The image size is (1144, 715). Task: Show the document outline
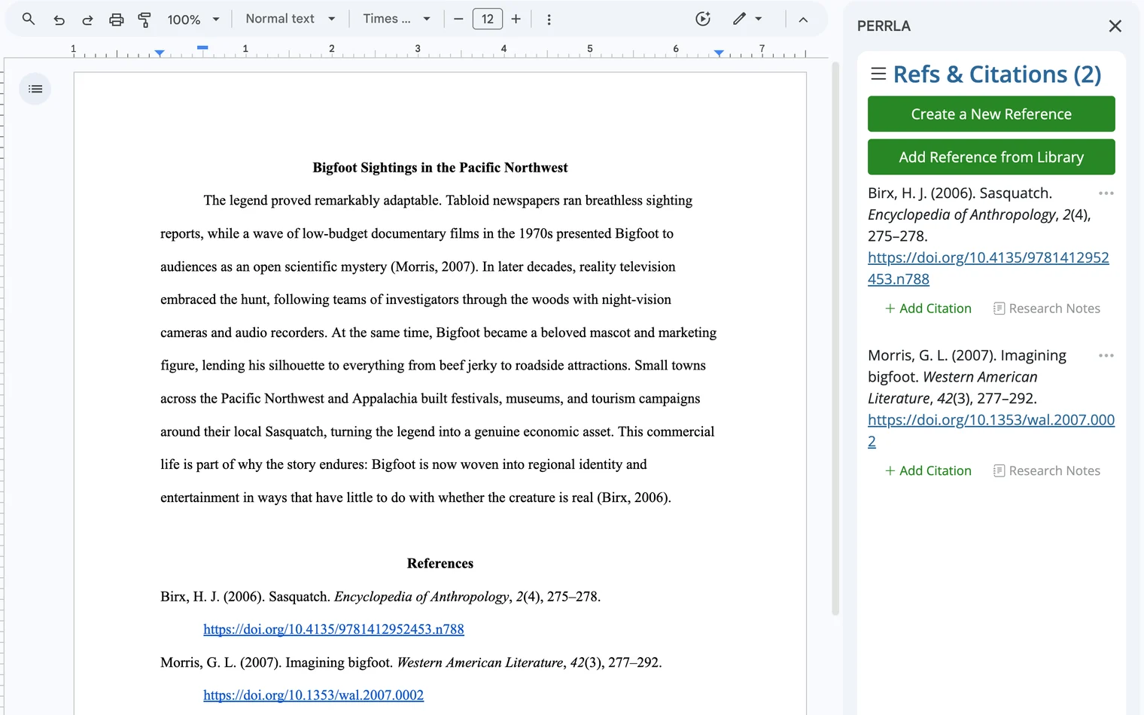click(35, 89)
